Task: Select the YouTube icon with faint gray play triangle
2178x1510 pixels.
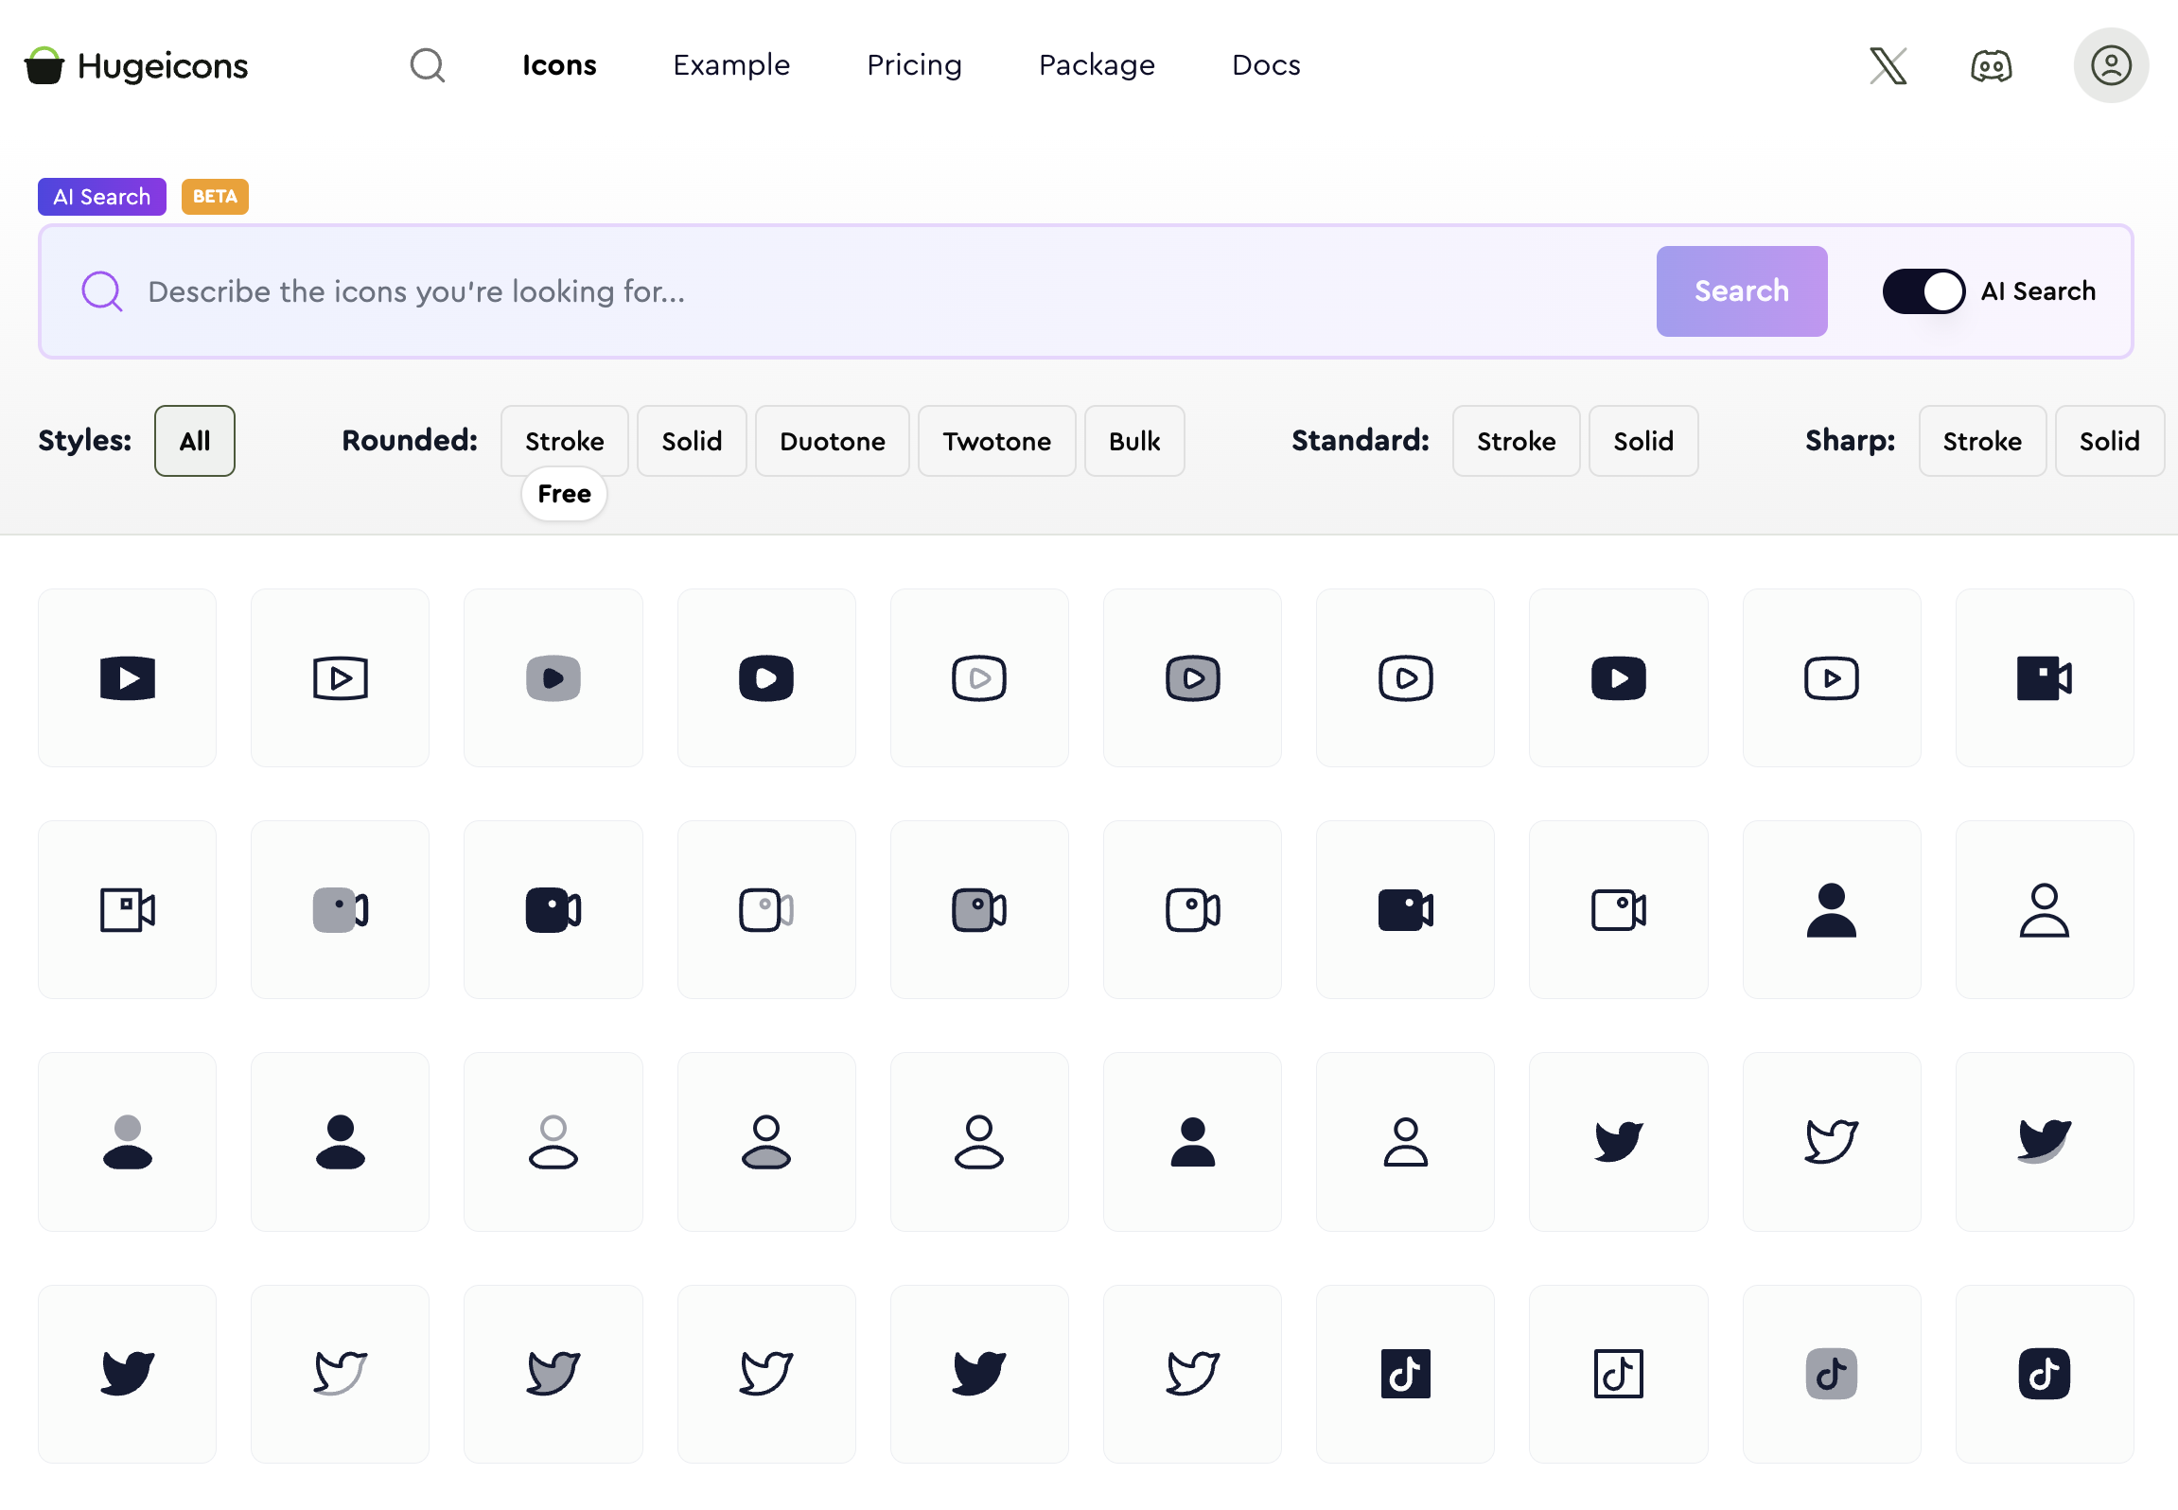Action: pos(979,677)
